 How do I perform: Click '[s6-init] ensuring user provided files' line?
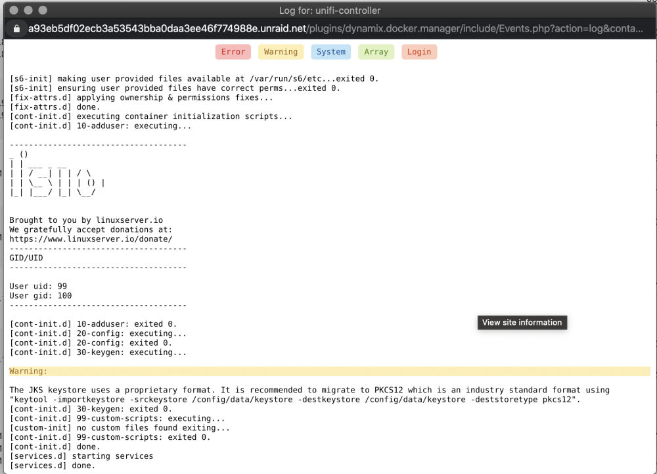pos(175,88)
